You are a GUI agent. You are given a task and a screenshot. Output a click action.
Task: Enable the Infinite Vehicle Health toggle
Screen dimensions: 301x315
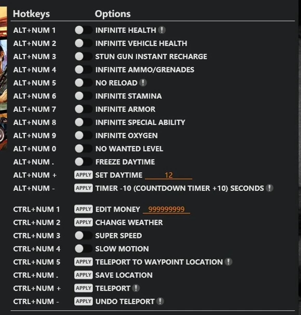[x=83, y=43]
